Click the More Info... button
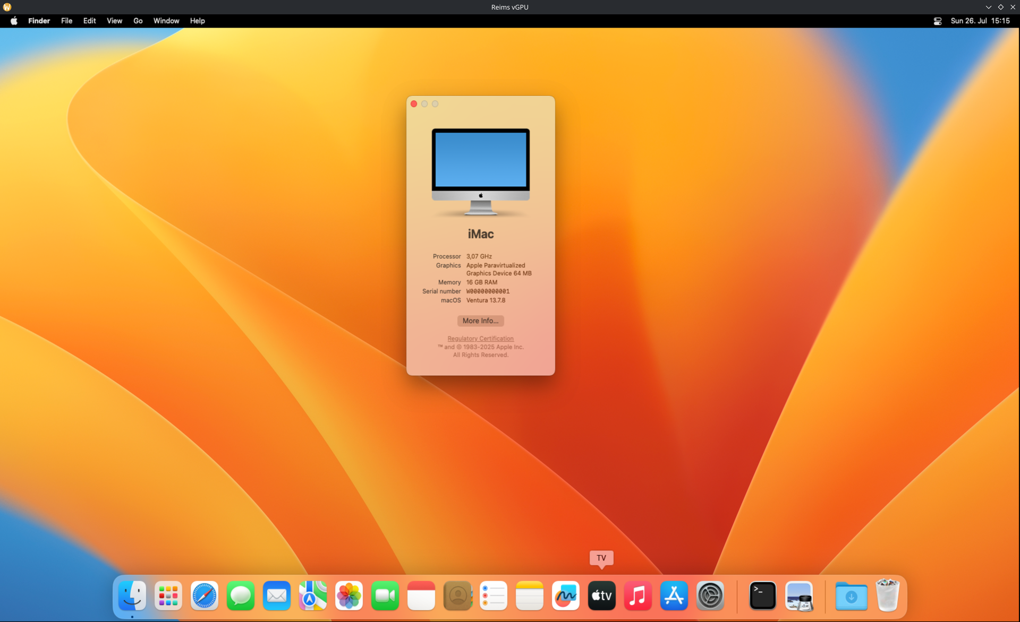This screenshot has height=622, width=1020. coord(480,321)
